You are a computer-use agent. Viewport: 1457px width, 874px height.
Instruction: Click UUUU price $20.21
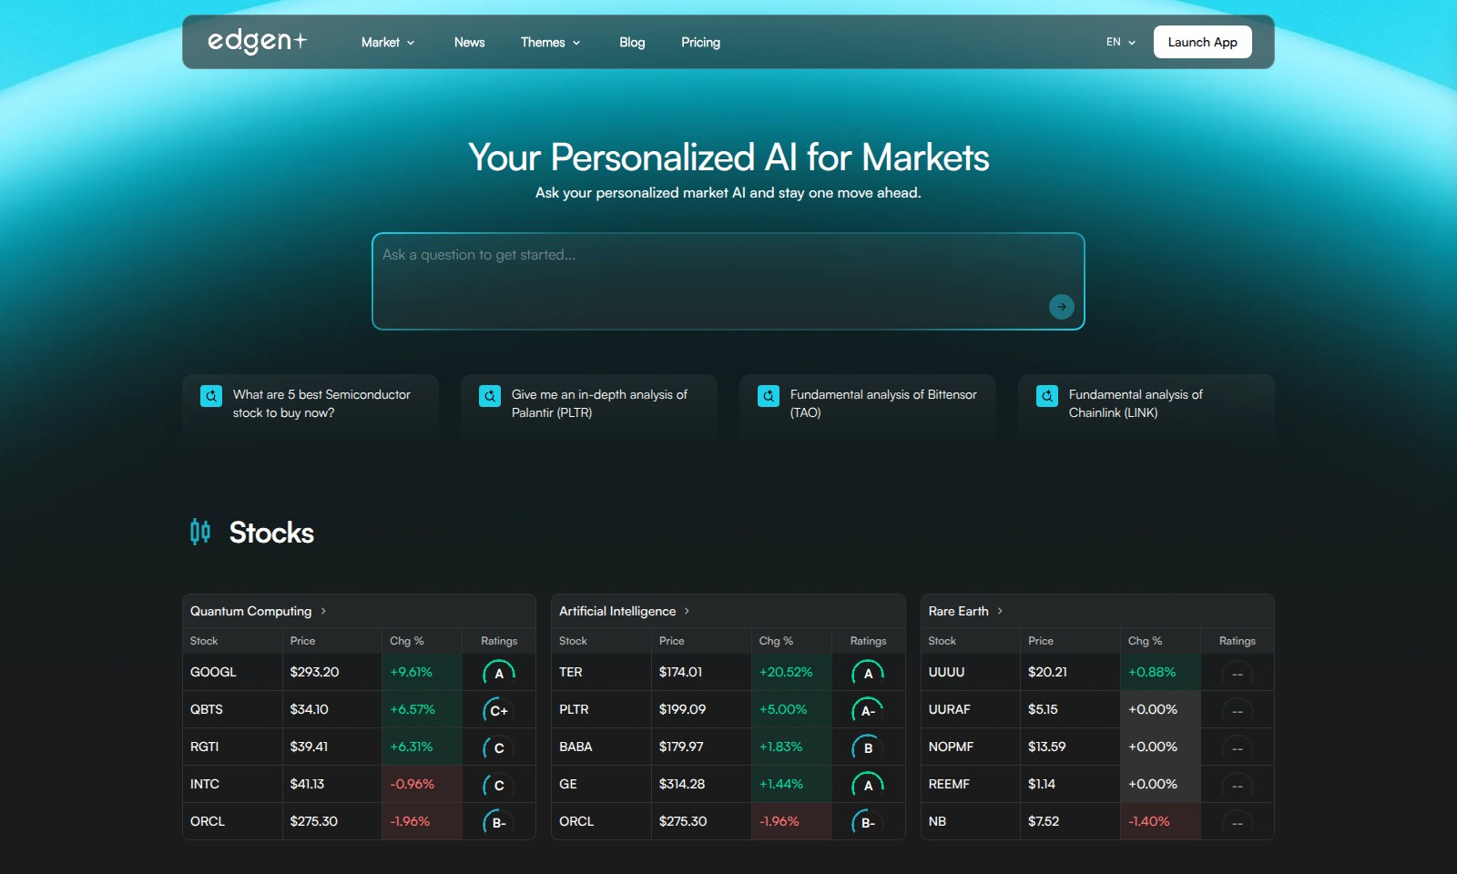1047,672
